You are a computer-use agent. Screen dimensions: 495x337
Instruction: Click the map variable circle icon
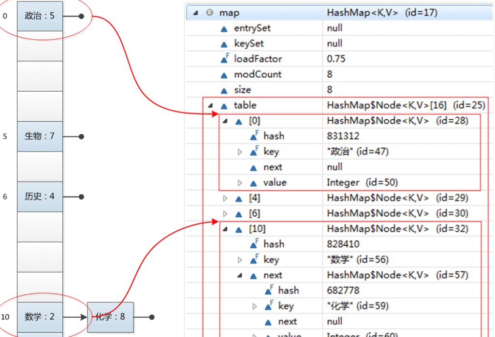pos(209,13)
